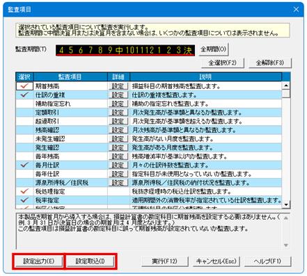Click the list scrollbar up arrow

(286, 86)
